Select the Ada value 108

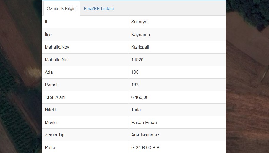pyautogui.click(x=135, y=72)
